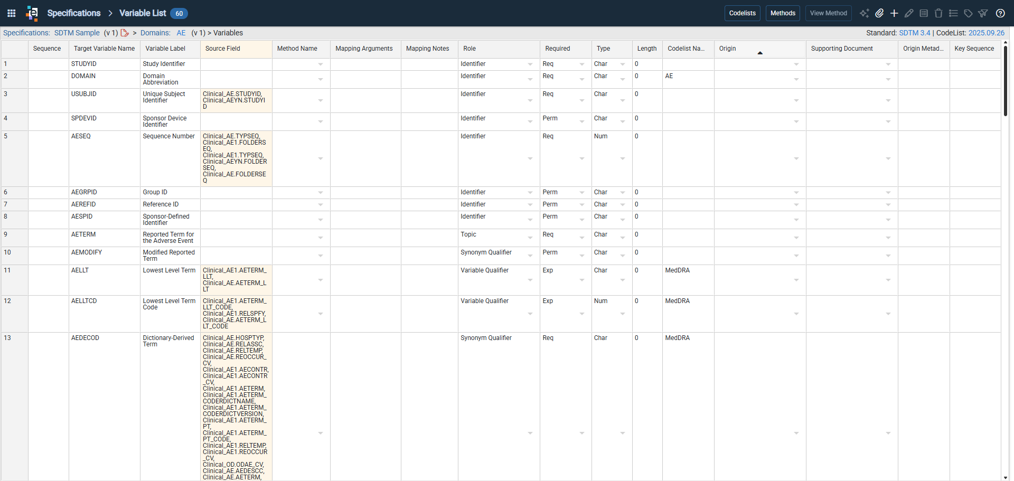Open the AE domain breadcrumb link
This screenshot has width=1014, height=481.
[x=181, y=33]
